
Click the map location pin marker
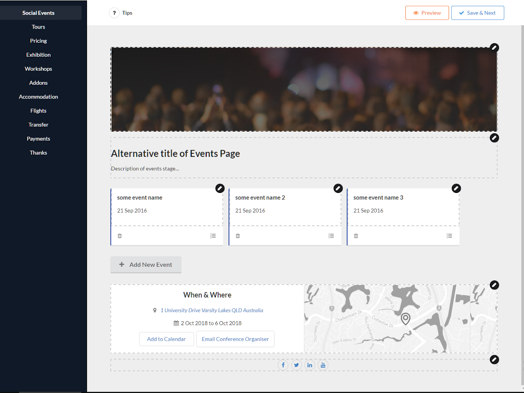(x=405, y=319)
